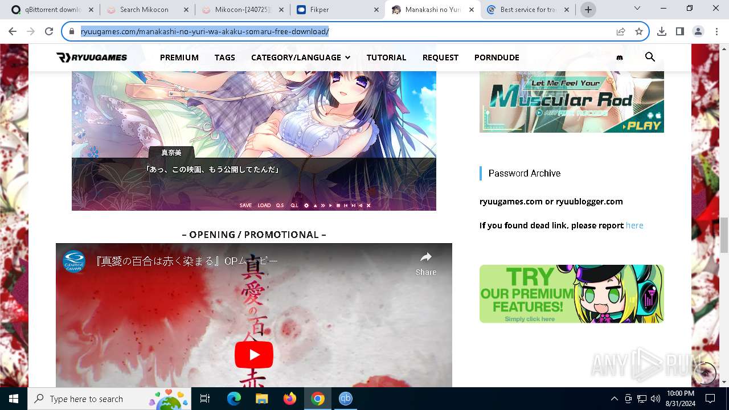Click page vertical scrollbar thumb
The width and height of the screenshot is (729, 410).
click(724, 235)
